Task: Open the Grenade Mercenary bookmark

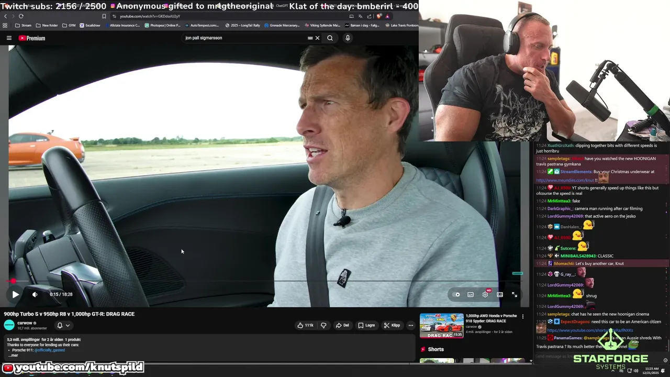Action: click(282, 25)
